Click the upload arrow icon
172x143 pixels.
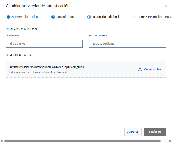pyautogui.click(x=140, y=69)
